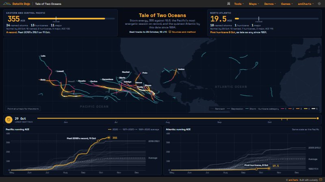
Task: Click 'Point at a track for the storm' hint
Action: coord(23,109)
